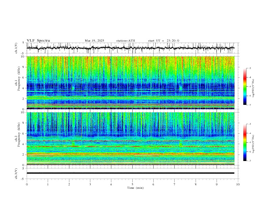
Task: Click the ch.1 spectrogram color bar
Action: pos(245,86)
